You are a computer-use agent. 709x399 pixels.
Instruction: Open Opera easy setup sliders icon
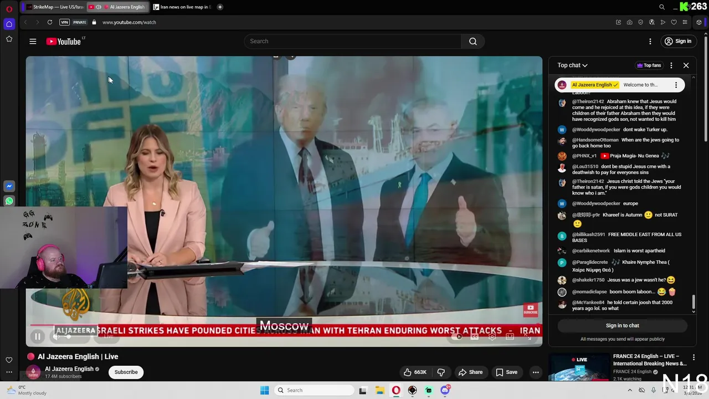(685, 22)
